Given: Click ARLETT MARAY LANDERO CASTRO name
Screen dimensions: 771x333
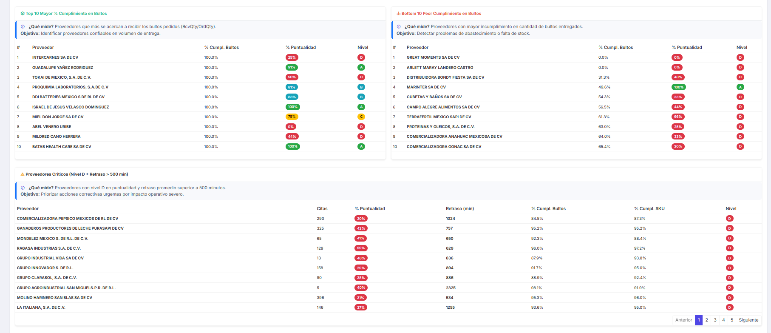Looking at the screenshot, I should pyautogui.click(x=440, y=68).
